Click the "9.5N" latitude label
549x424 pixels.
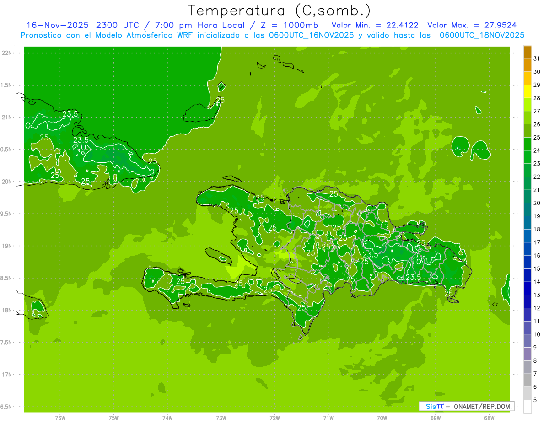tap(6, 214)
